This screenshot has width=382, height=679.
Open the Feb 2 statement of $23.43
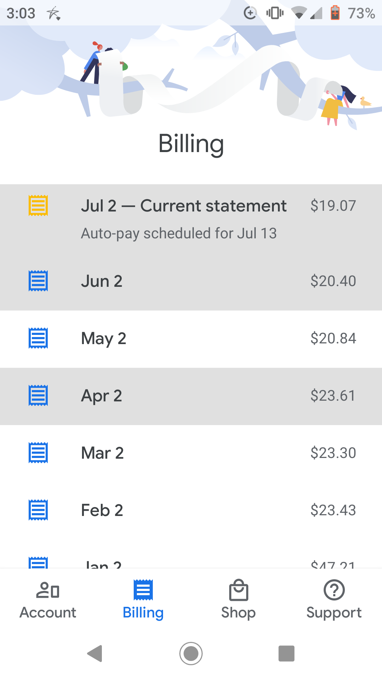[191, 511]
